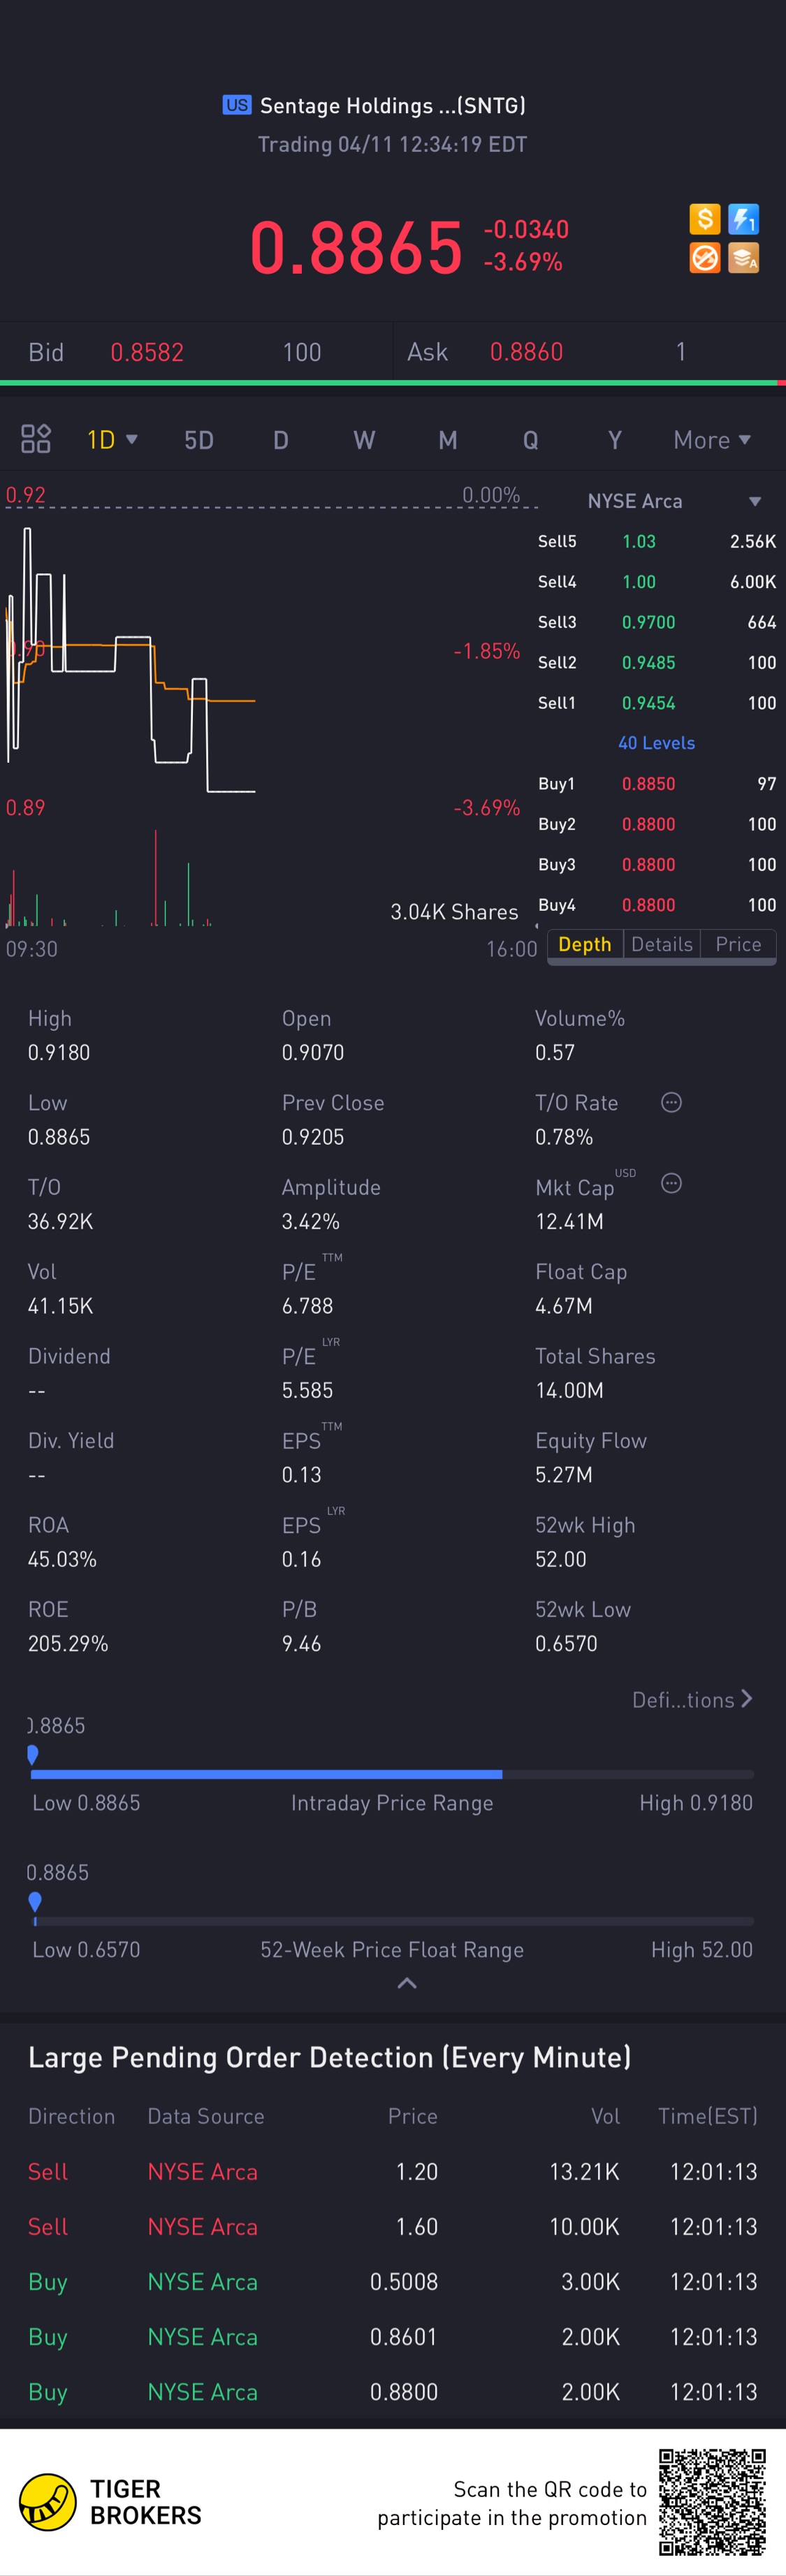Tap the yellow dollar sign icon
This screenshot has height=2576, width=786.
704,219
